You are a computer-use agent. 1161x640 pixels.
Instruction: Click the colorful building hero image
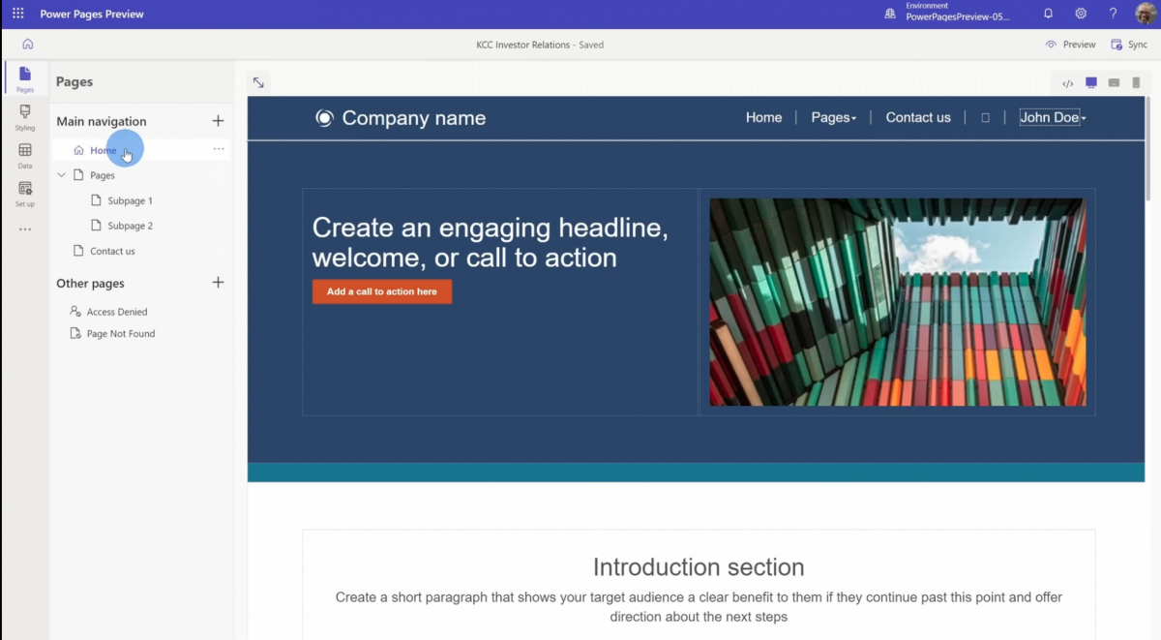[897, 302]
